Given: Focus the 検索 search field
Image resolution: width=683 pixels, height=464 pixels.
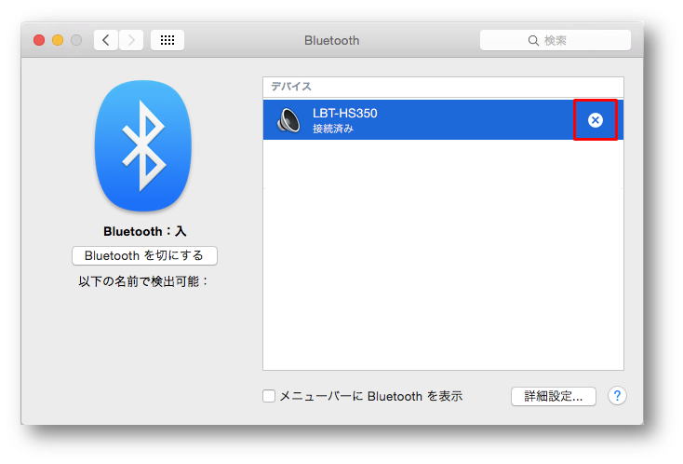Looking at the screenshot, I should (556, 41).
